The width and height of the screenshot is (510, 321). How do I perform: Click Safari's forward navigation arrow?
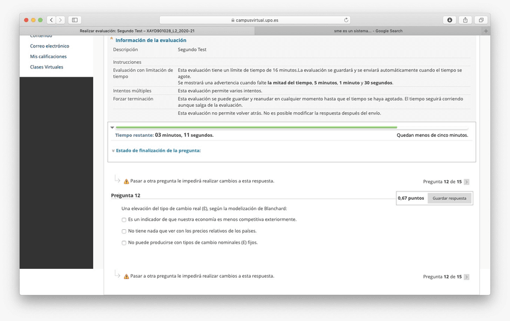point(60,20)
